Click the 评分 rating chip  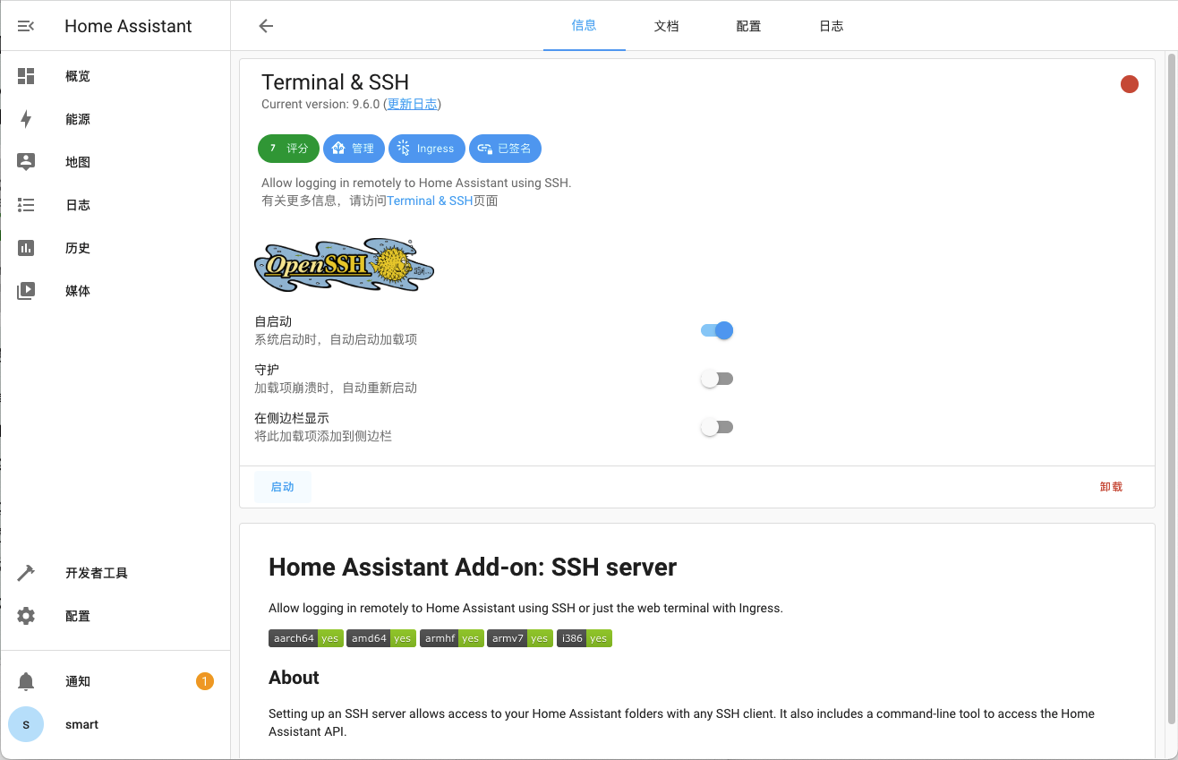pos(288,149)
